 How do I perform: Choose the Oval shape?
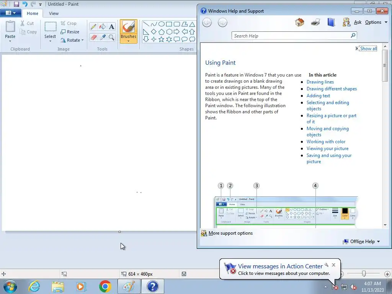162,24
